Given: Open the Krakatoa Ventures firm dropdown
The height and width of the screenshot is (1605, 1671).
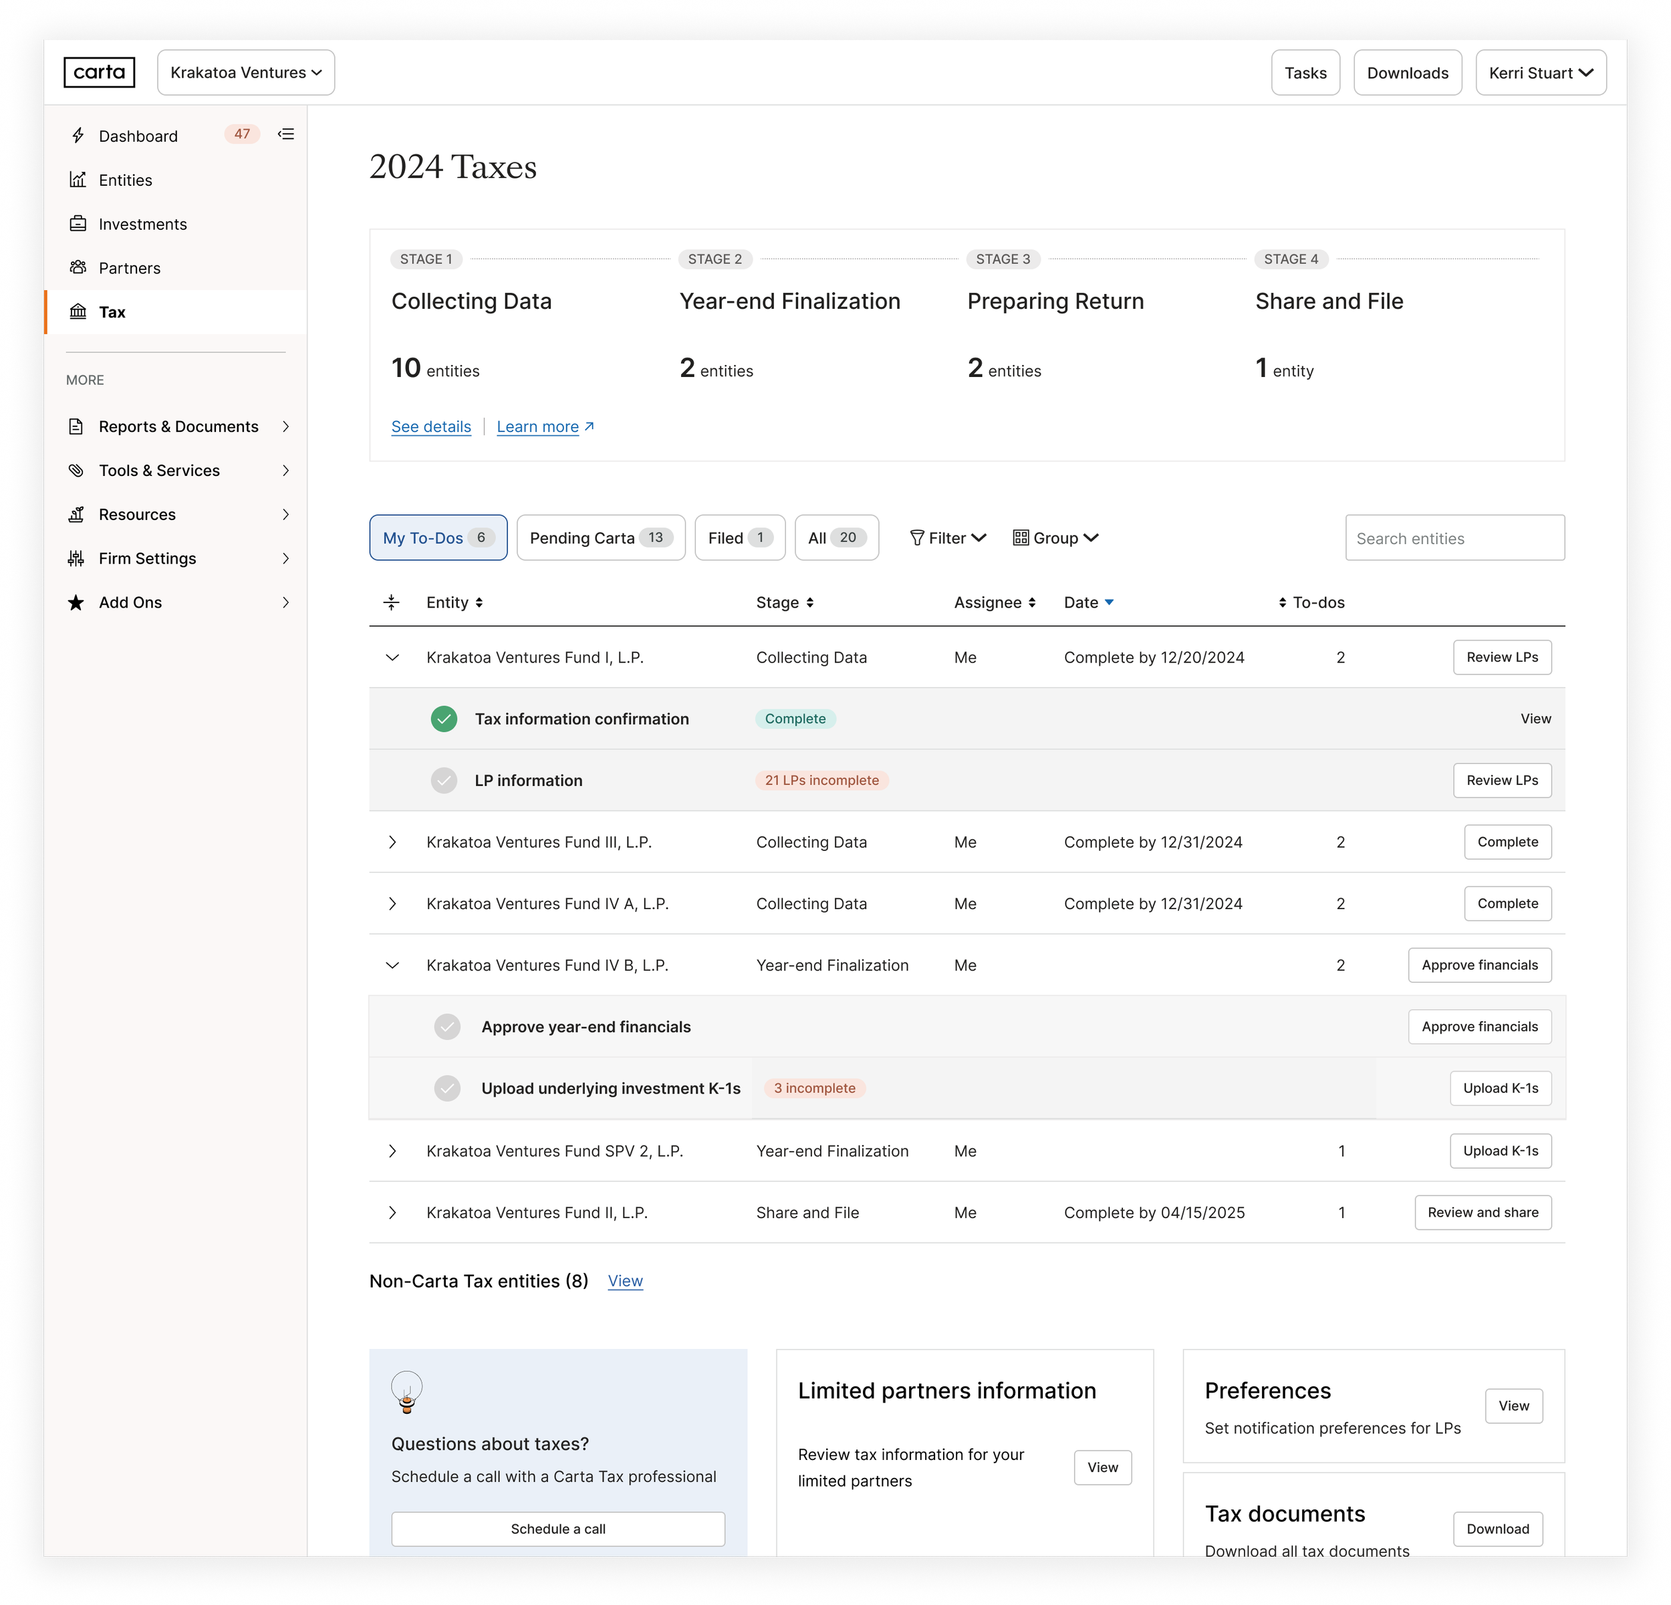Looking at the screenshot, I should pyautogui.click(x=245, y=72).
